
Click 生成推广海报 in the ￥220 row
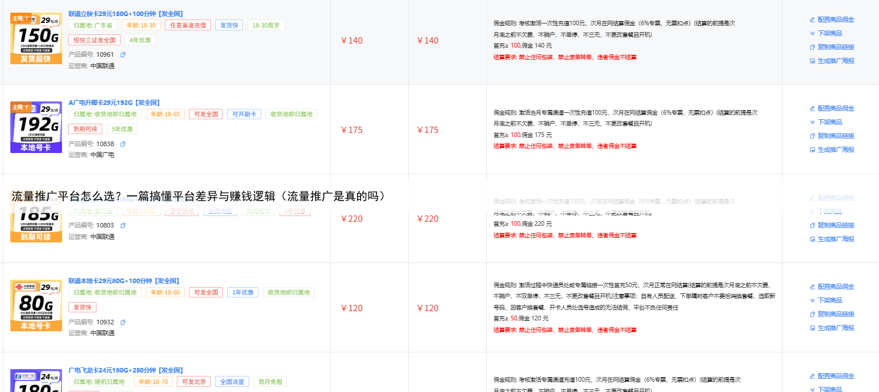(x=836, y=239)
